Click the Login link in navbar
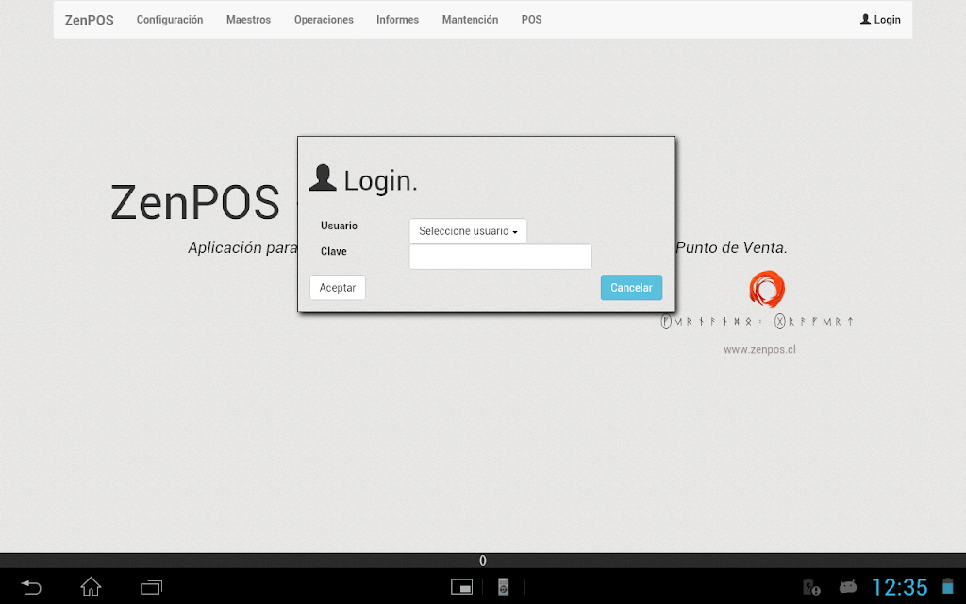Screen dimensions: 966x604 point(880,20)
